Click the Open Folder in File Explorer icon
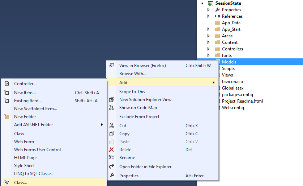This screenshot has height=186, width=303. [112, 167]
